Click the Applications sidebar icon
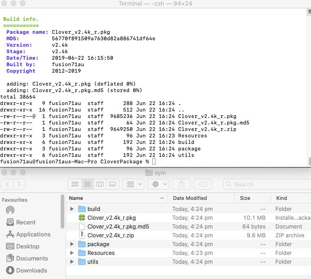311x279 pixels. [x=10, y=235]
